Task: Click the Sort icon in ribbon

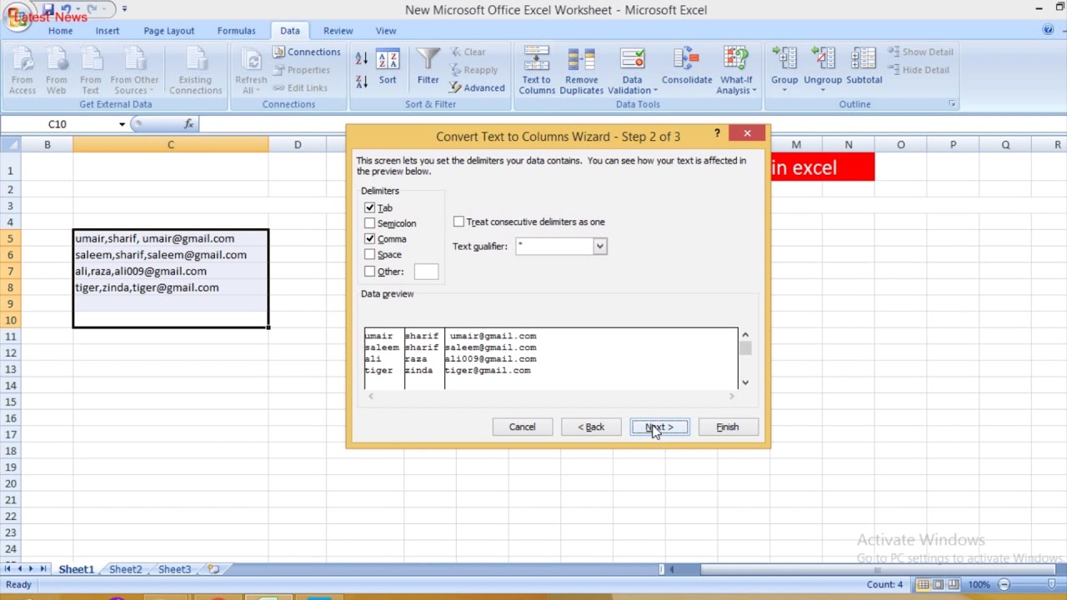Action: click(388, 60)
